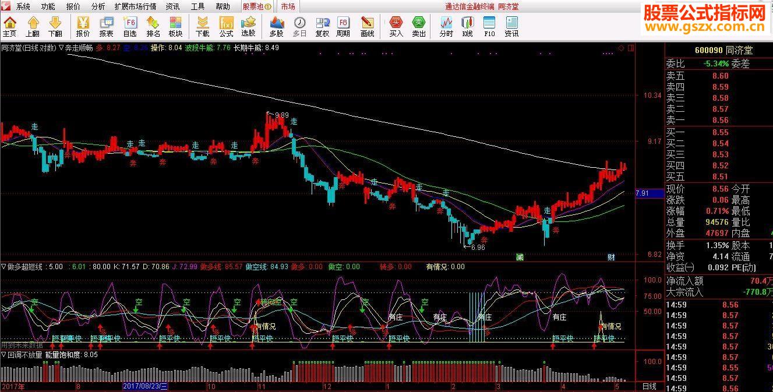
Task: Click the 同济堂(日线 对数) chart title
Action: pos(29,48)
